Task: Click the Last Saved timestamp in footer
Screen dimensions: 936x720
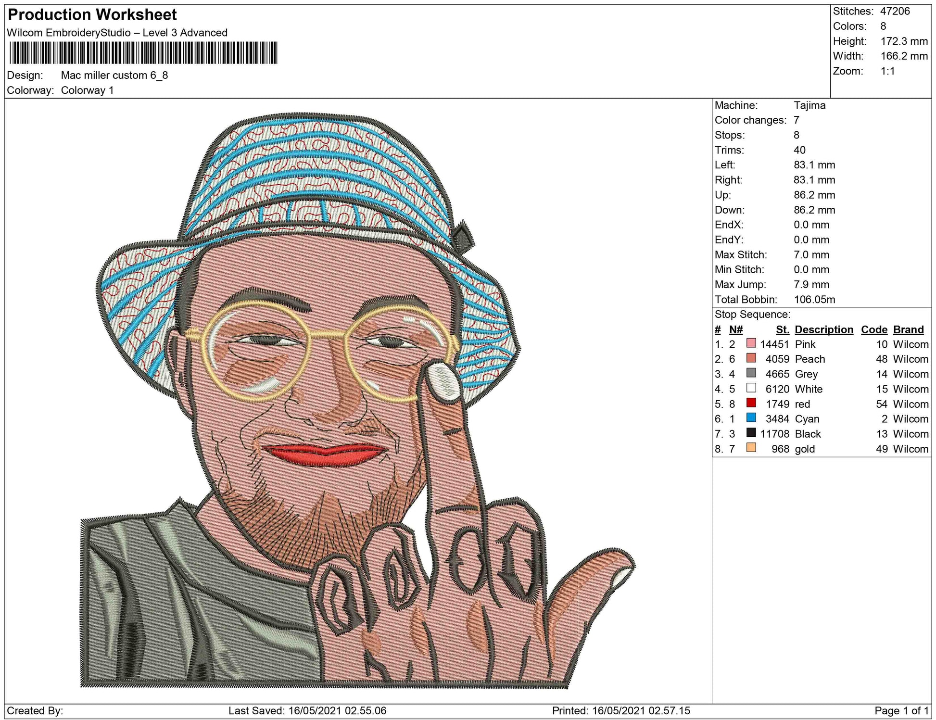Action: pyautogui.click(x=307, y=710)
